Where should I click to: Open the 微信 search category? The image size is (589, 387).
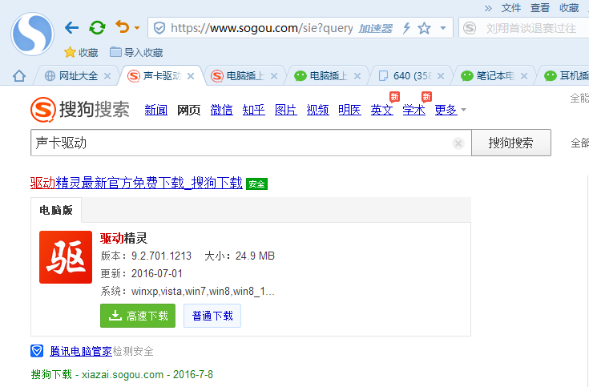click(221, 110)
